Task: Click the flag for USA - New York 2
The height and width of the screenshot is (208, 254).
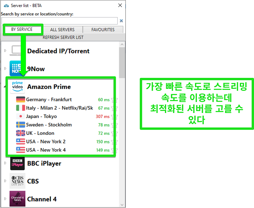Action: click(x=21, y=141)
